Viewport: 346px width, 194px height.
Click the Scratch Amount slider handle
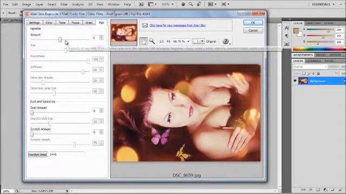point(32,134)
